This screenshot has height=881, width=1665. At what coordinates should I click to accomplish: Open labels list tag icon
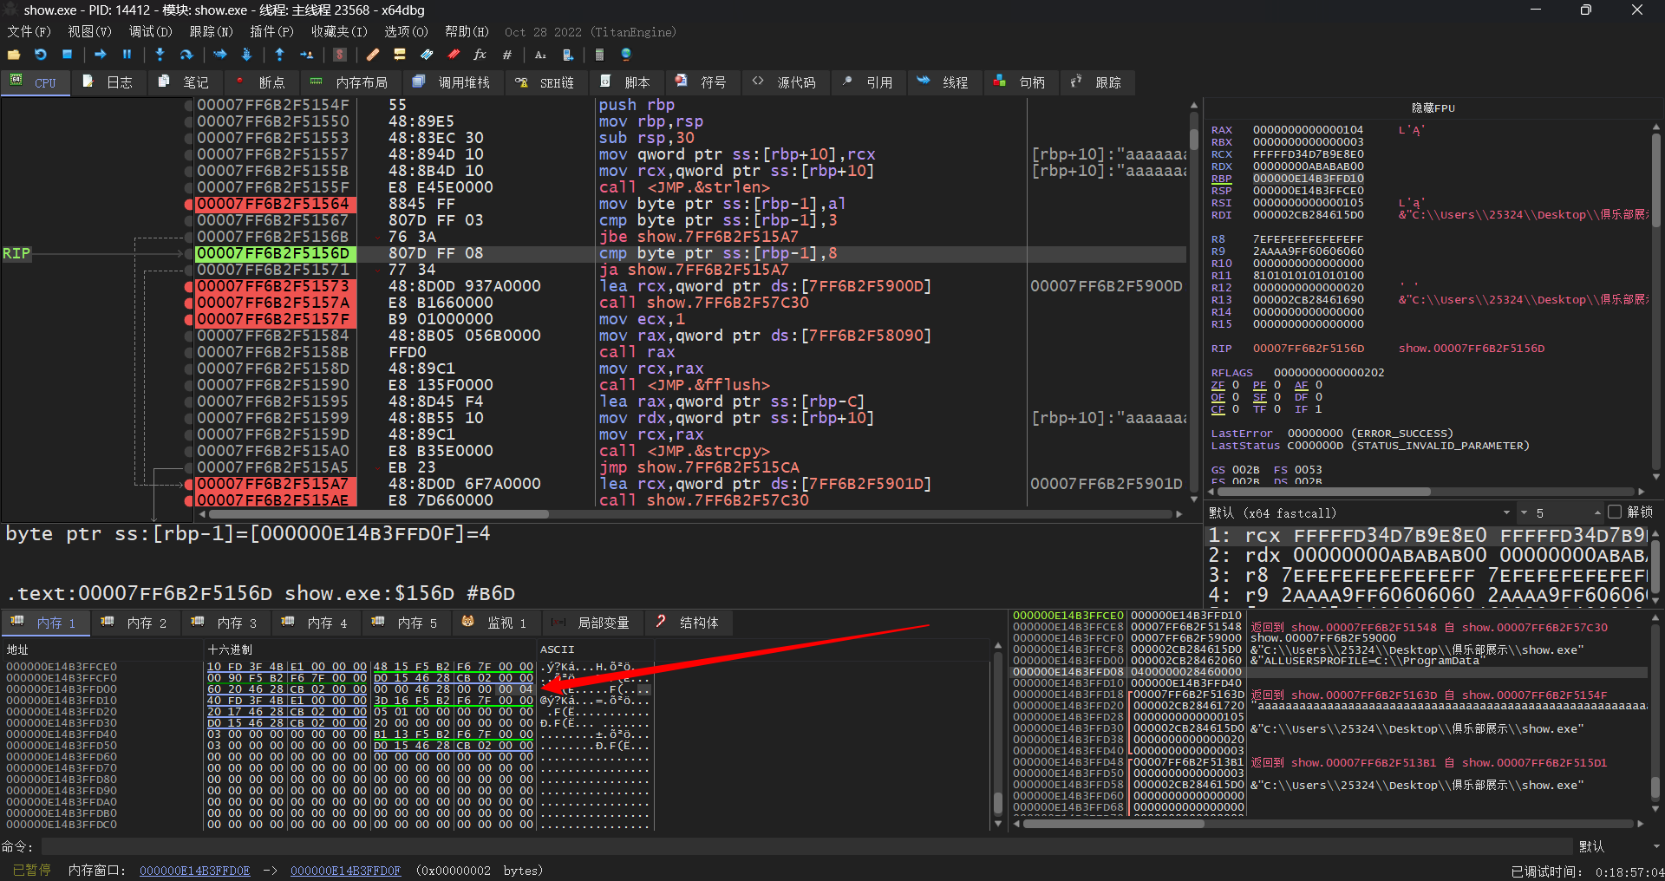[427, 55]
